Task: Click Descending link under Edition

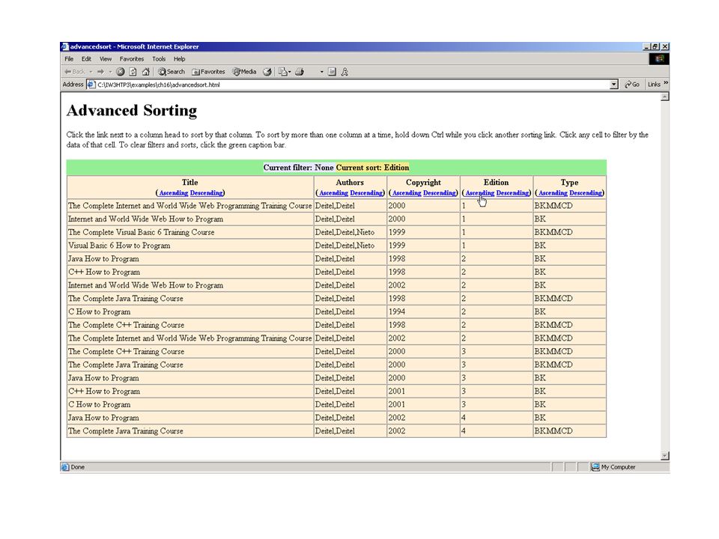Action: click(512, 193)
